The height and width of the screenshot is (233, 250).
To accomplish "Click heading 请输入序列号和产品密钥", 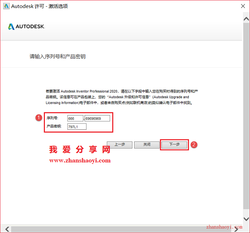I will [58, 57].
